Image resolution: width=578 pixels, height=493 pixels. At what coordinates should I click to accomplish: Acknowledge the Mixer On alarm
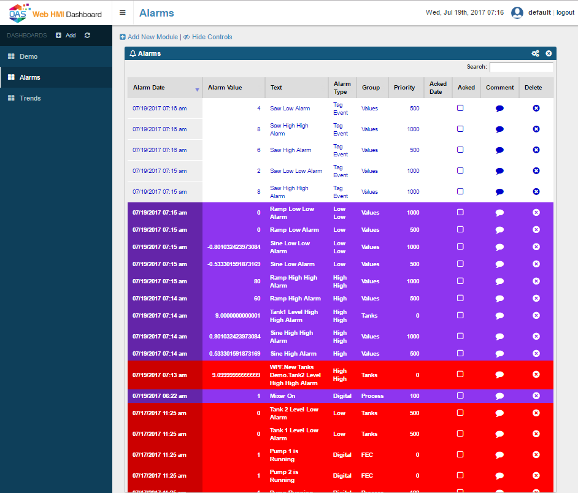pos(460,396)
